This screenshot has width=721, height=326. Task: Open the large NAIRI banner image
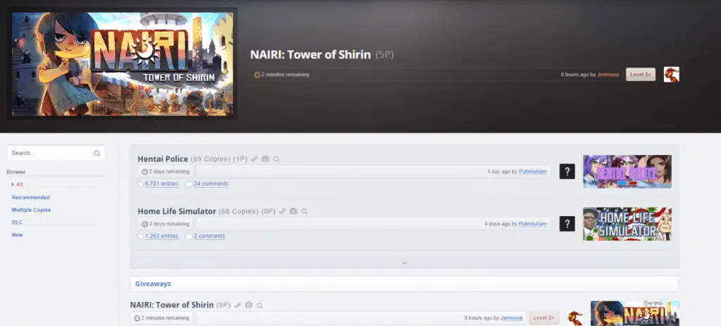(x=123, y=64)
